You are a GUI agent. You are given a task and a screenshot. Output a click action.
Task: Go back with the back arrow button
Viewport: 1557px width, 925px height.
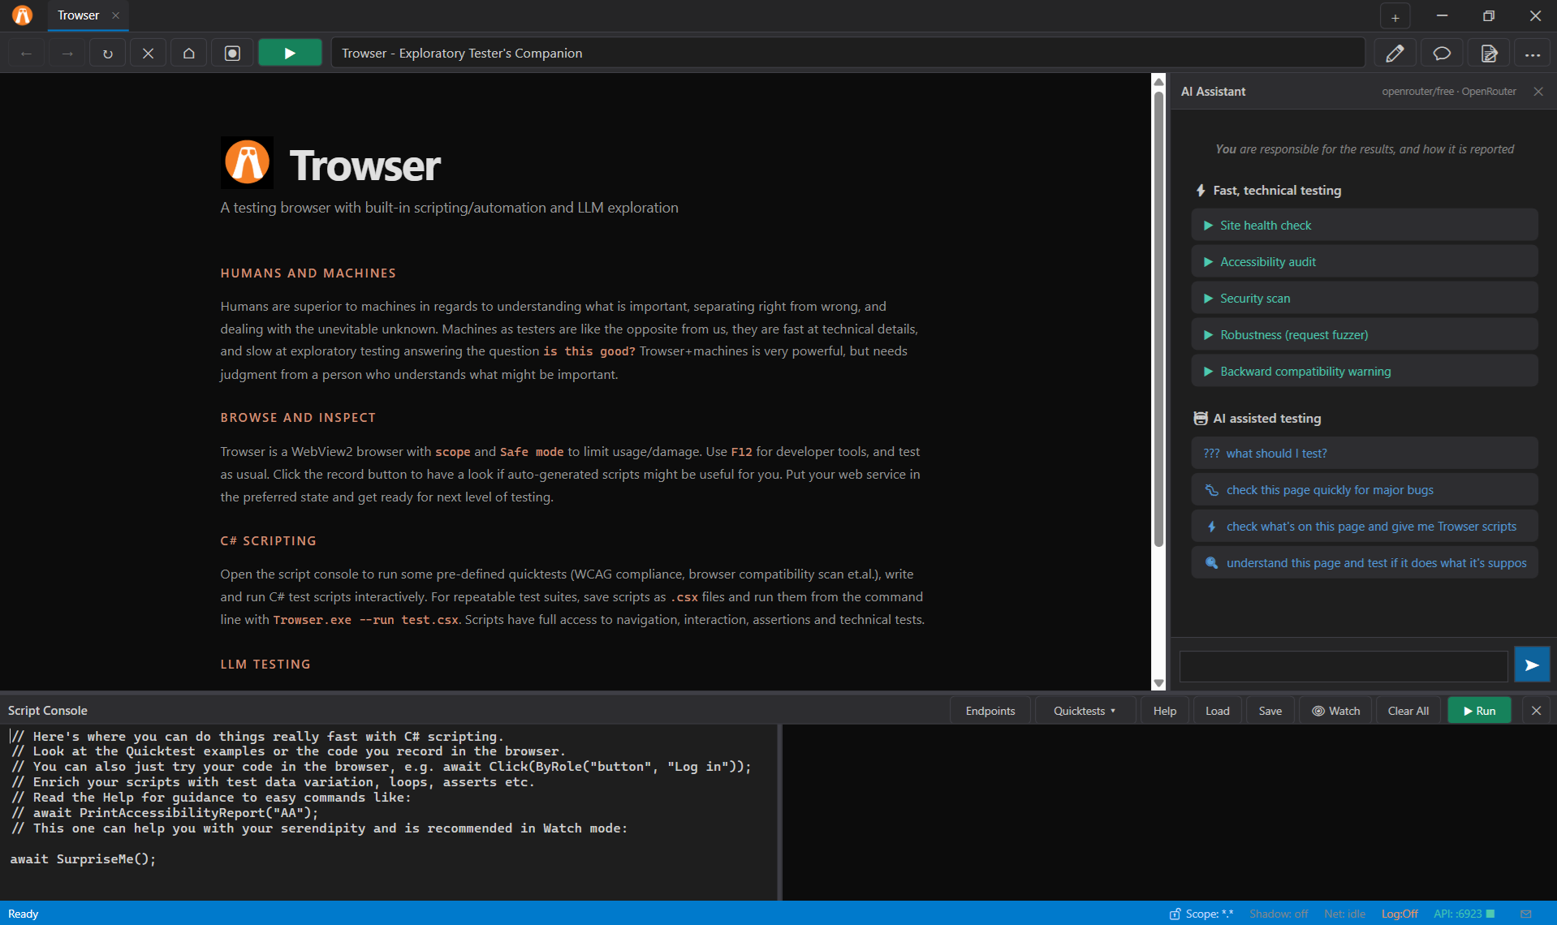point(27,54)
